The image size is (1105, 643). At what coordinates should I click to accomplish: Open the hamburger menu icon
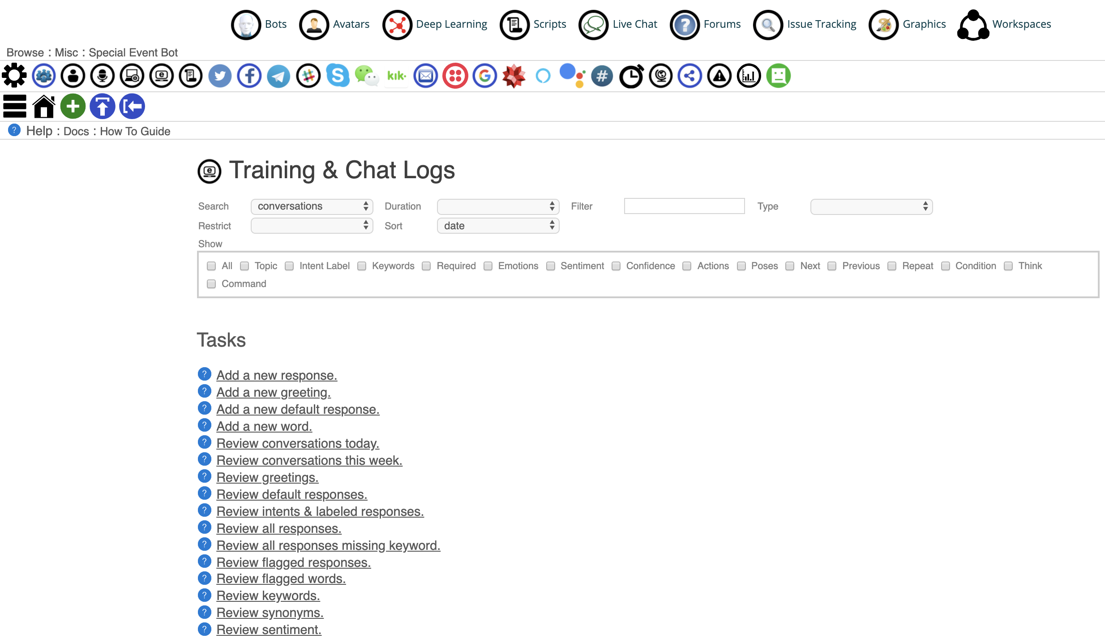click(x=15, y=107)
